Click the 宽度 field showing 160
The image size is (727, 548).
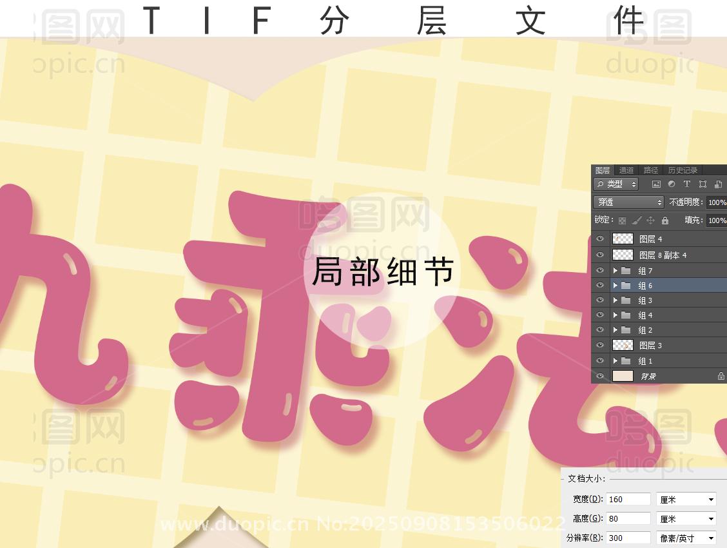[x=628, y=499]
